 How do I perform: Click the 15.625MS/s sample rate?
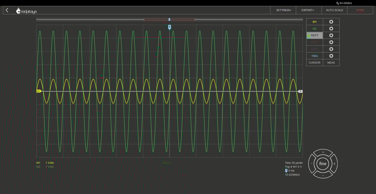(292, 175)
